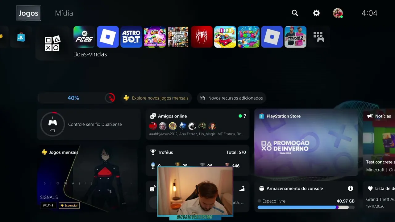
Task: Select the Roblox icon beside Astro Bot
Action: [x=108, y=37]
